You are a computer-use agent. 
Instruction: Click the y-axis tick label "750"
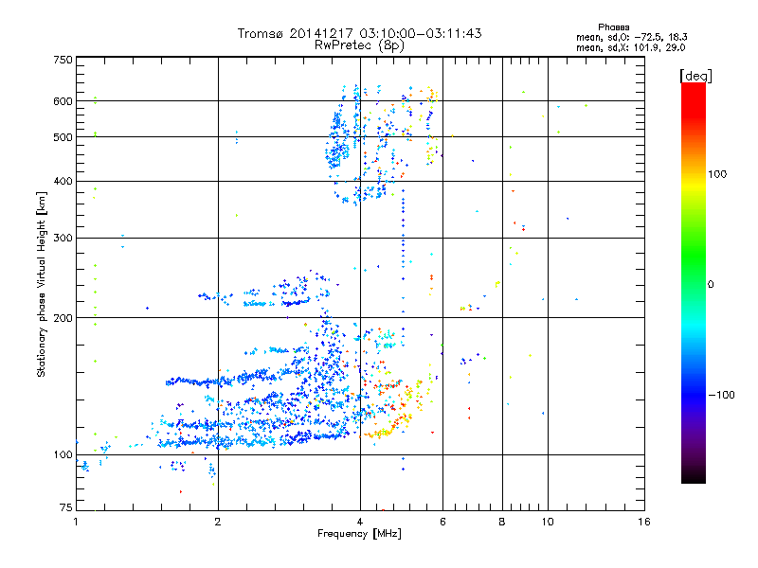click(63, 60)
